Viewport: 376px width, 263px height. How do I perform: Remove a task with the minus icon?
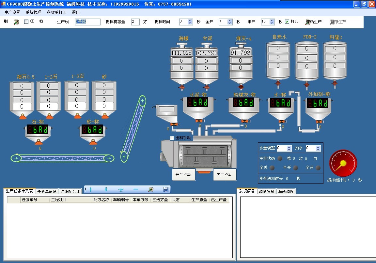click(x=136, y=189)
